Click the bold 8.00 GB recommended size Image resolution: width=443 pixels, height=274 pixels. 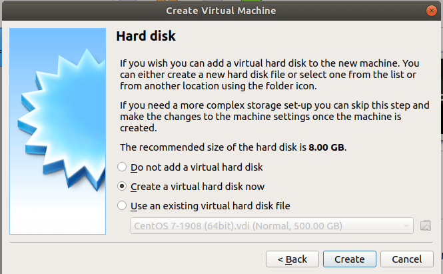(327, 147)
